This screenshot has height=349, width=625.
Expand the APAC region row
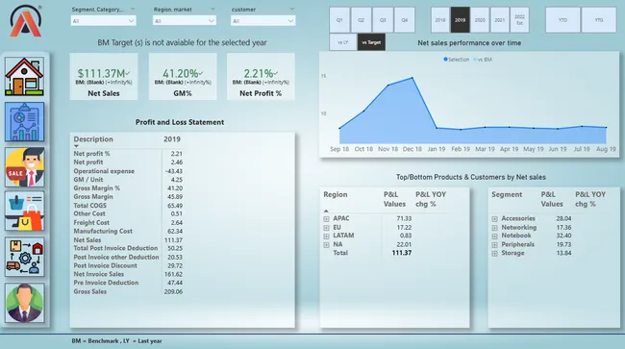pyautogui.click(x=327, y=218)
